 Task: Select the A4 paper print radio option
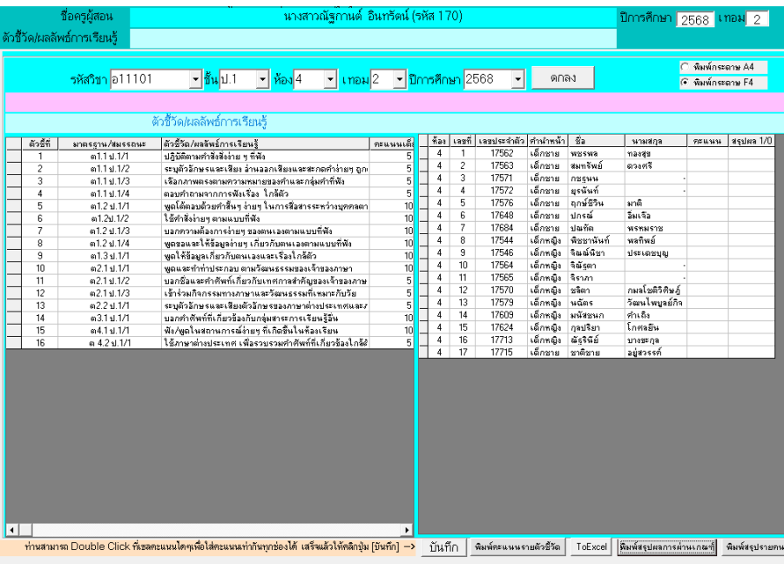point(685,67)
